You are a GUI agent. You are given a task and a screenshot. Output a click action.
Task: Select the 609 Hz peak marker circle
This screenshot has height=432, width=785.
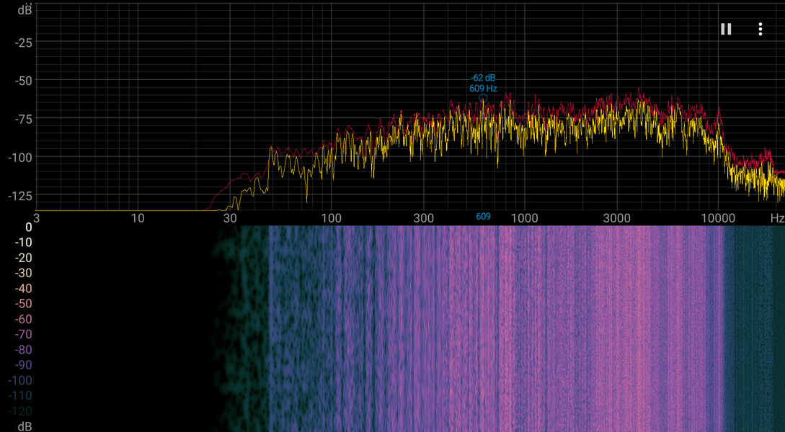pos(483,98)
